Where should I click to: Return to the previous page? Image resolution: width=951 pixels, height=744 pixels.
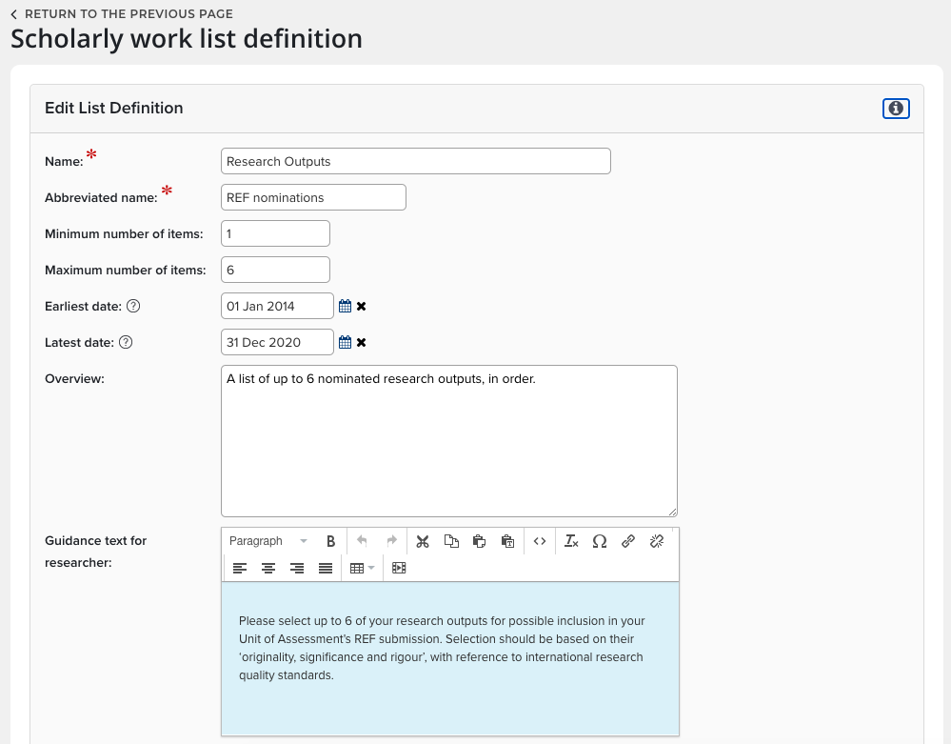click(x=122, y=14)
